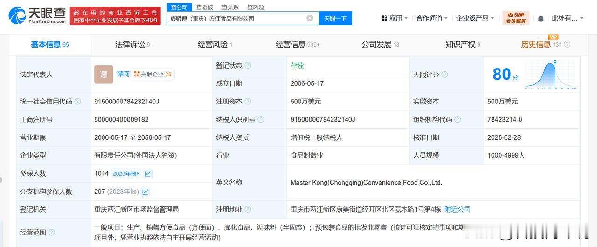Click 食品制造业 industry text
The image size is (597, 247).
tap(307, 155)
